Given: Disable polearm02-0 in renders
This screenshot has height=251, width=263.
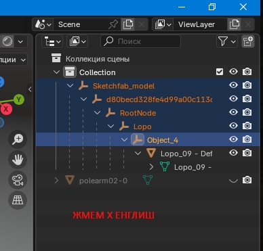Looking at the screenshot, I should coord(247,180).
